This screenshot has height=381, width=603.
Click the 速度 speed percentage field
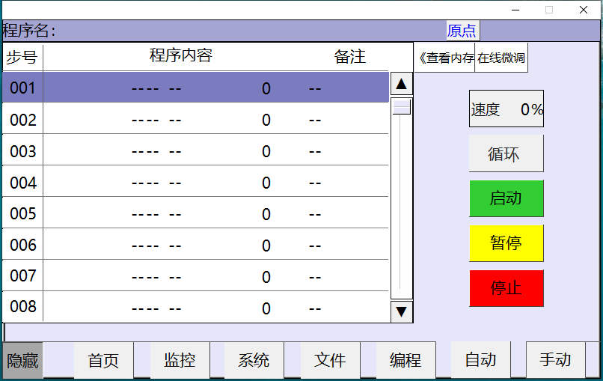point(506,109)
